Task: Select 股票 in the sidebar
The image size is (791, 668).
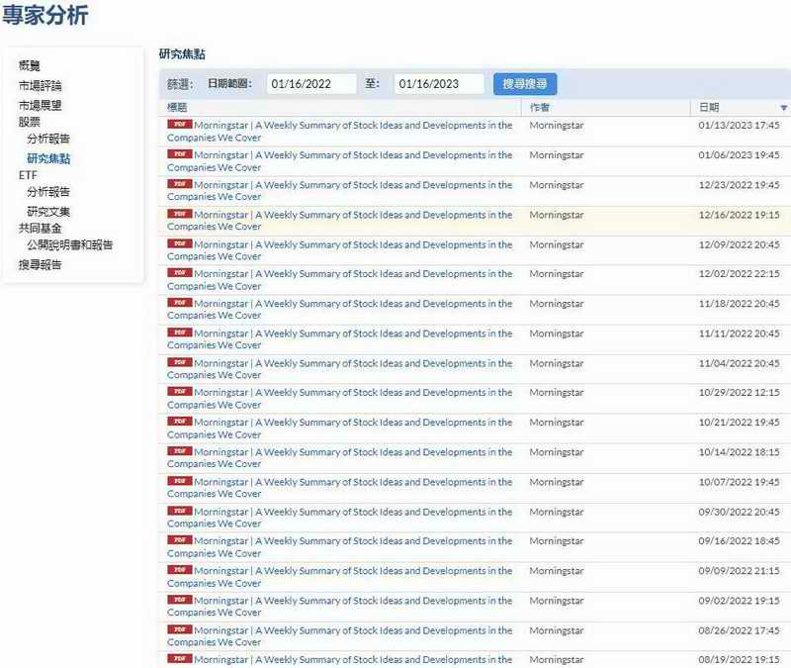Action: point(30,122)
